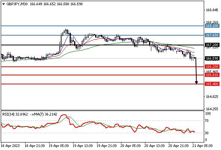Viewport: 221px width, 150px height.
Task: Select the 18 Apr 2023 time label
Action: [10, 146]
